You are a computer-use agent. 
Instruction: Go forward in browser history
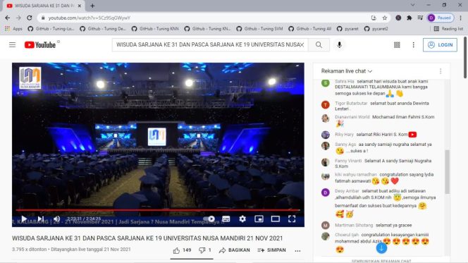[18, 18]
